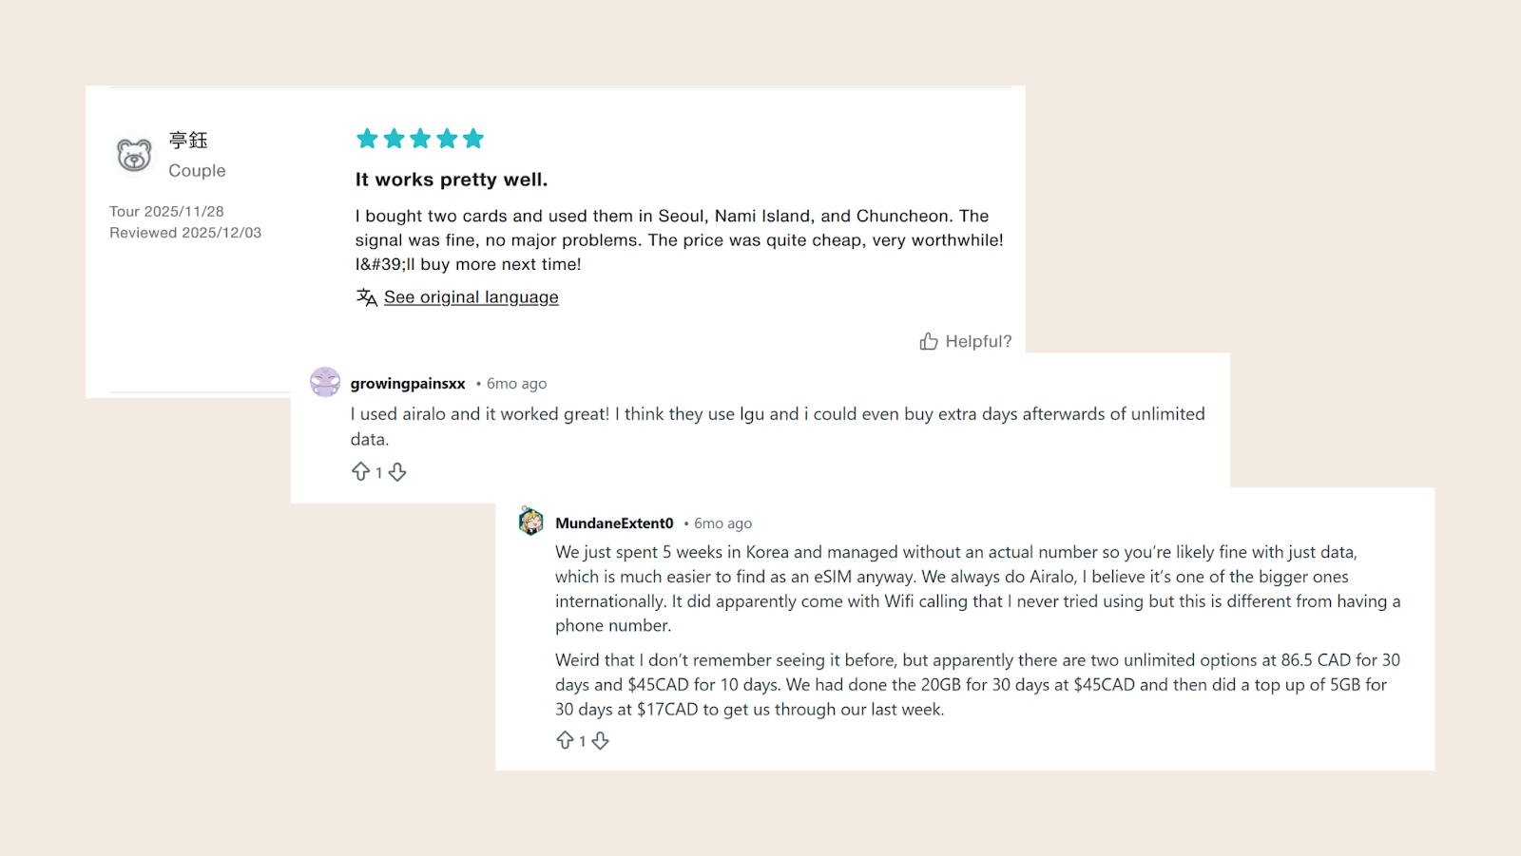Upvote MundaneExtent0's Korea eSIM comment
This screenshot has height=856, width=1521.
tap(567, 740)
